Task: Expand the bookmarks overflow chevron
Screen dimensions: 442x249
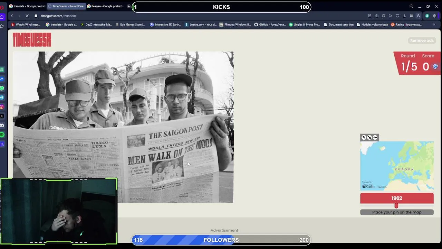Action: click(x=434, y=25)
